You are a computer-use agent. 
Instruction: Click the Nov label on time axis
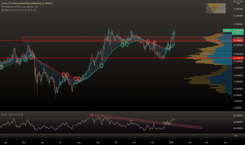134,142
